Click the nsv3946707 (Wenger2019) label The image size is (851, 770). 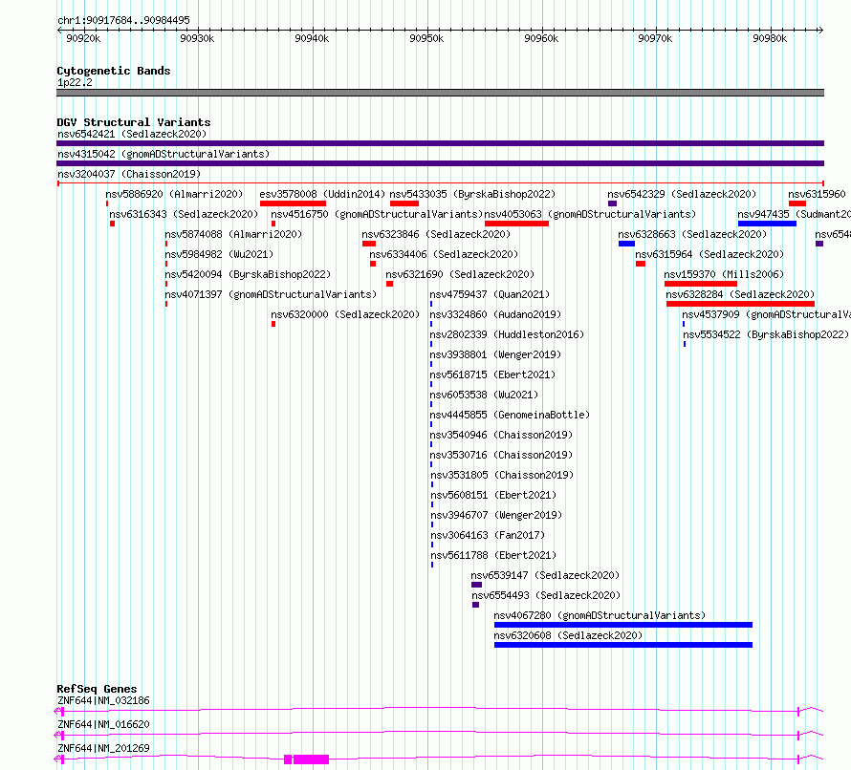(x=496, y=515)
